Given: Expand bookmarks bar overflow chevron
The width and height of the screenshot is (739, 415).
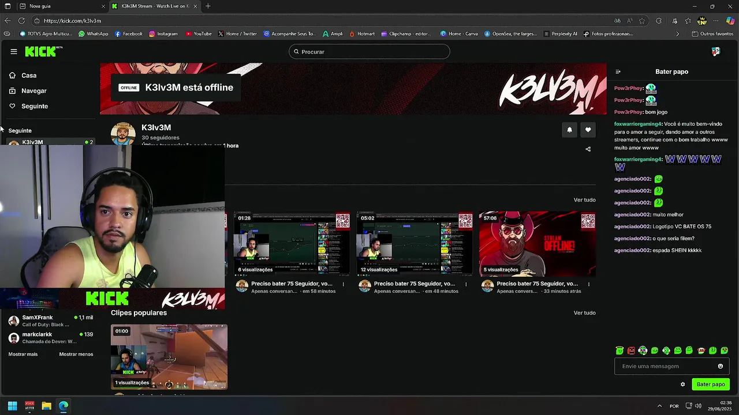Looking at the screenshot, I should coord(678,34).
